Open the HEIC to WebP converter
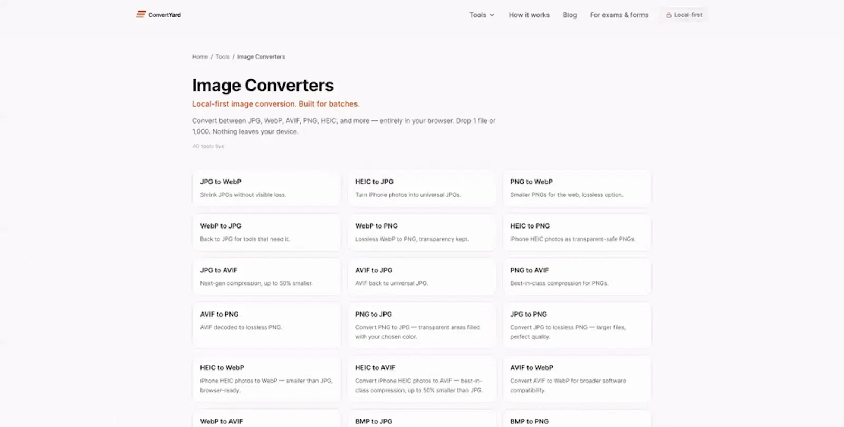Screen dimensions: 844x427 click(266, 379)
